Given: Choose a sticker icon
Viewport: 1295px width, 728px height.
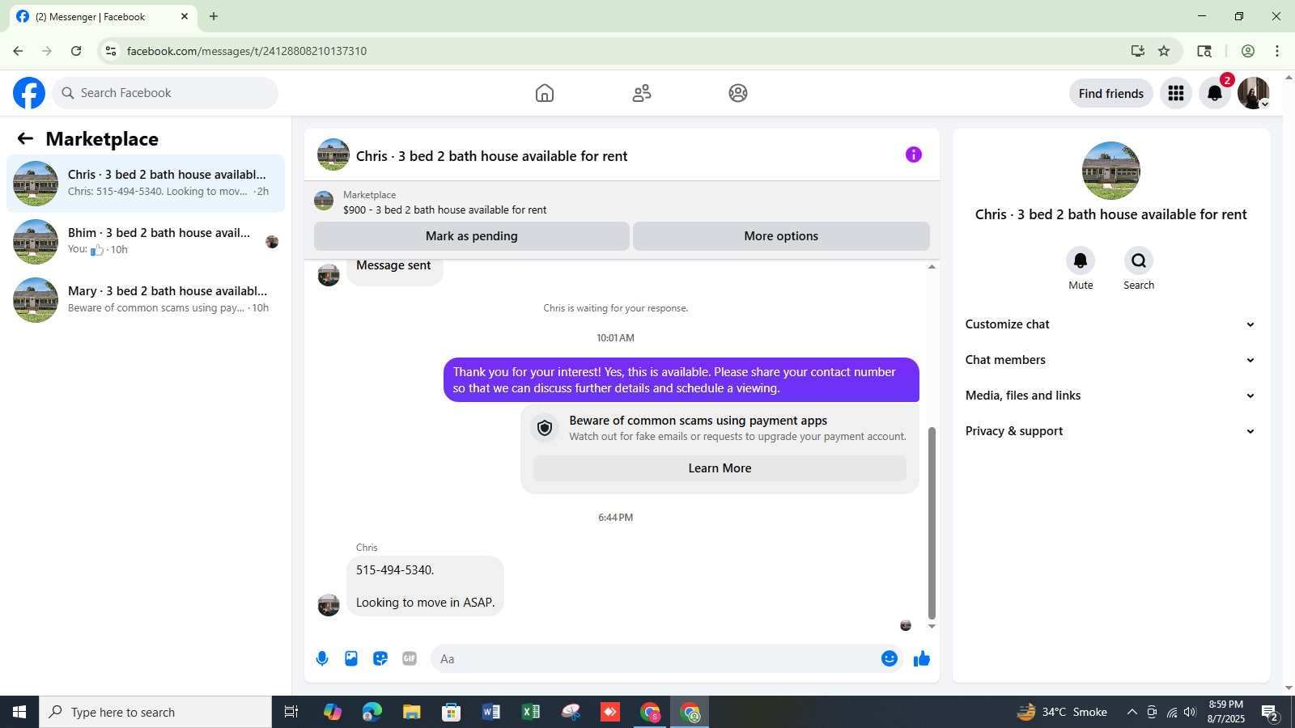Looking at the screenshot, I should tap(380, 658).
